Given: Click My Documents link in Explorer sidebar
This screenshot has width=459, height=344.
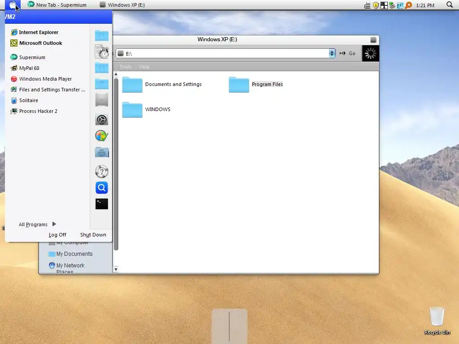Looking at the screenshot, I should click(x=70, y=254).
